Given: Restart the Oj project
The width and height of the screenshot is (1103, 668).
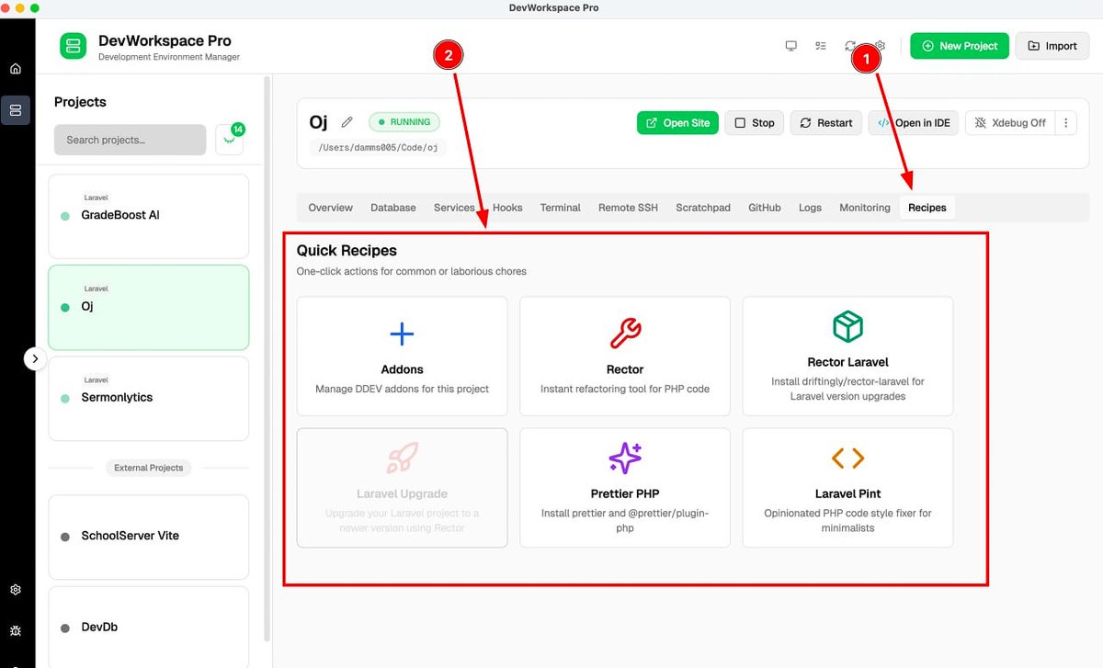Looking at the screenshot, I should (826, 122).
